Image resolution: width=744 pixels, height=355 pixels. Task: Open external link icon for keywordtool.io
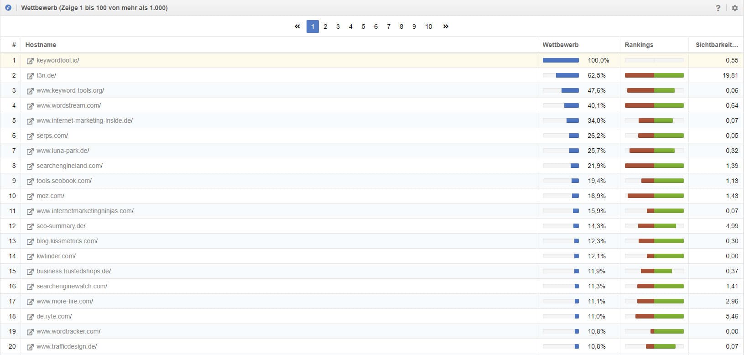pos(30,61)
